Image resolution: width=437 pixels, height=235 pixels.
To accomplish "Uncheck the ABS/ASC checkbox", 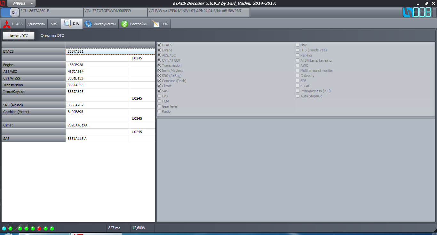I will coord(159,55).
